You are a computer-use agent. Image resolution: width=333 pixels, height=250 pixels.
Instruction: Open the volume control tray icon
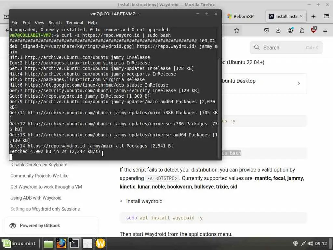[310, 243]
